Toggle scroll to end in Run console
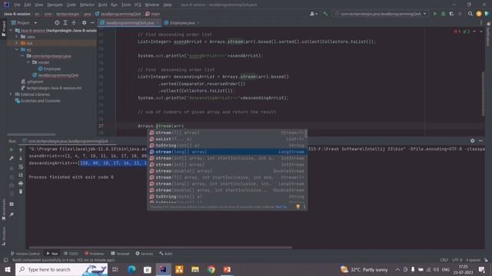Screen dimensions: 492x276 21,175
